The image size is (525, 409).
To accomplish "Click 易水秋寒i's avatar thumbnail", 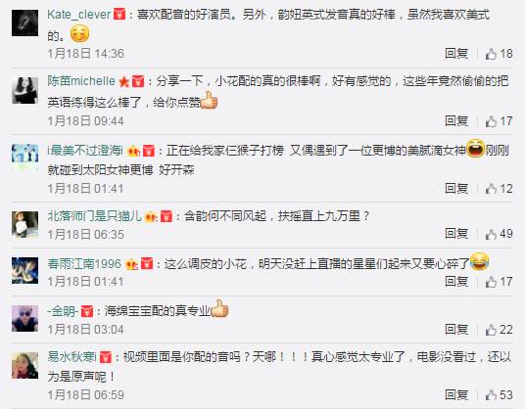I will click(24, 366).
